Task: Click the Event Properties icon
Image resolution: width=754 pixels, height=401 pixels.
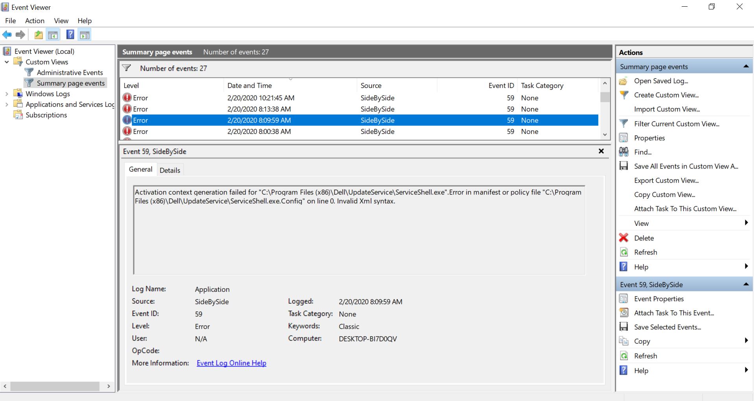Action: (623, 299)
